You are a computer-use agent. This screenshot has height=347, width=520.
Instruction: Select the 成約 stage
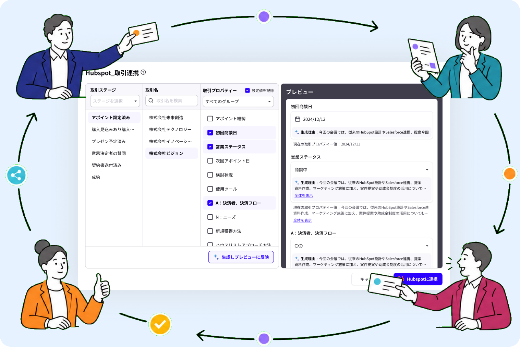tap(114, 177)
